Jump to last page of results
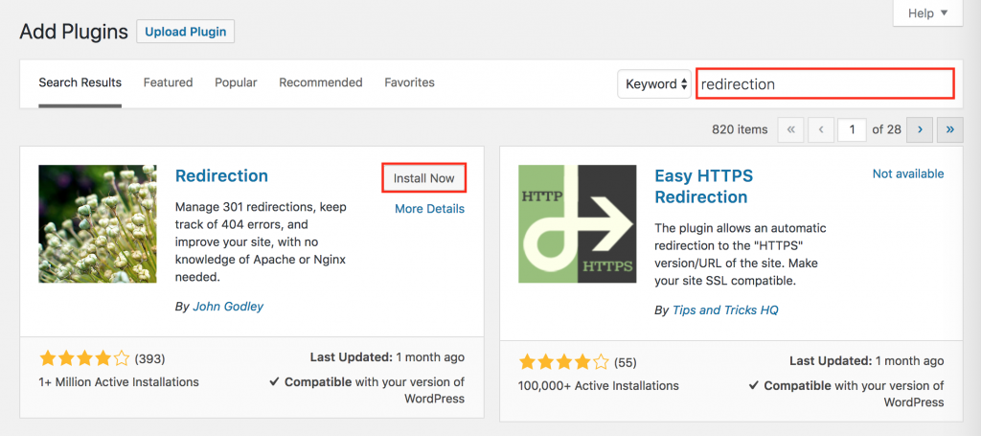The height and width of the screenshot is (436, 981). [950, 128]
